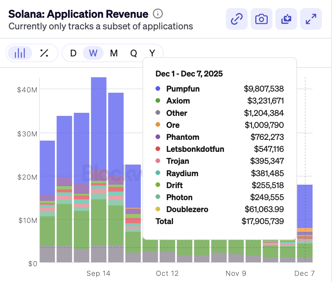Click the Dec 7 week bar
335x282 pixels.
pos(305,223)
